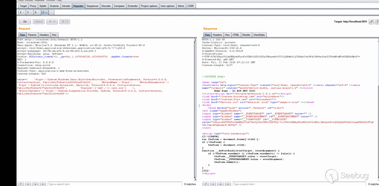Click Go to send request

pos(24,22)
